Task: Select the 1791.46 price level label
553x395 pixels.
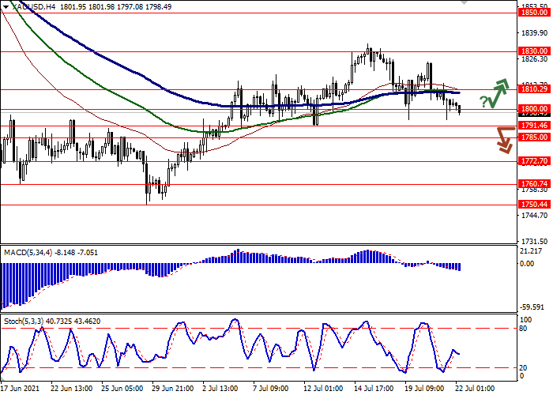Action: coord(534,126)
